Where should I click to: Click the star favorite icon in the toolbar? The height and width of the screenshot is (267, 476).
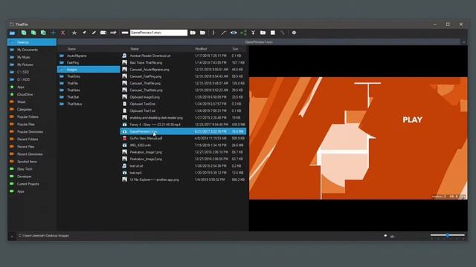(74, 33)
